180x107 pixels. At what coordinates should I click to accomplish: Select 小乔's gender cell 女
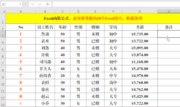click(78, 103)
